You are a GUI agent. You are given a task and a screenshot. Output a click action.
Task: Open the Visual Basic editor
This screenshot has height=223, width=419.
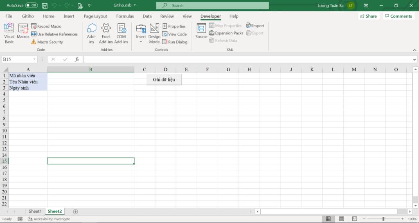[9, 33]
